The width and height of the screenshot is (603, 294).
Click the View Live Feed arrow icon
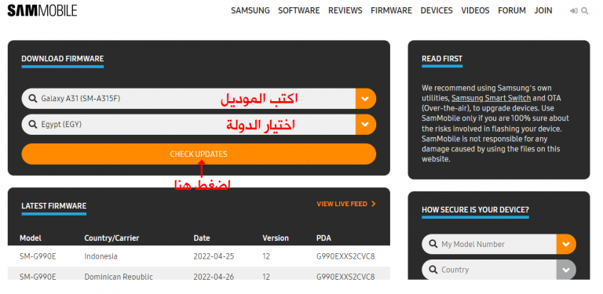pos(373,204)
